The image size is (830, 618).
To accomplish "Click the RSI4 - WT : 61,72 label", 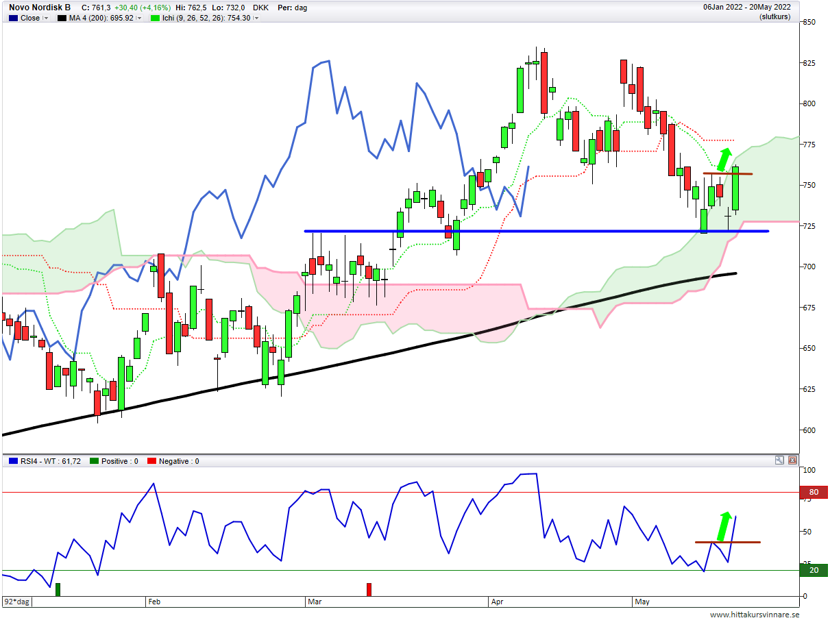I will pyautogui.click(x=49, y=462).
